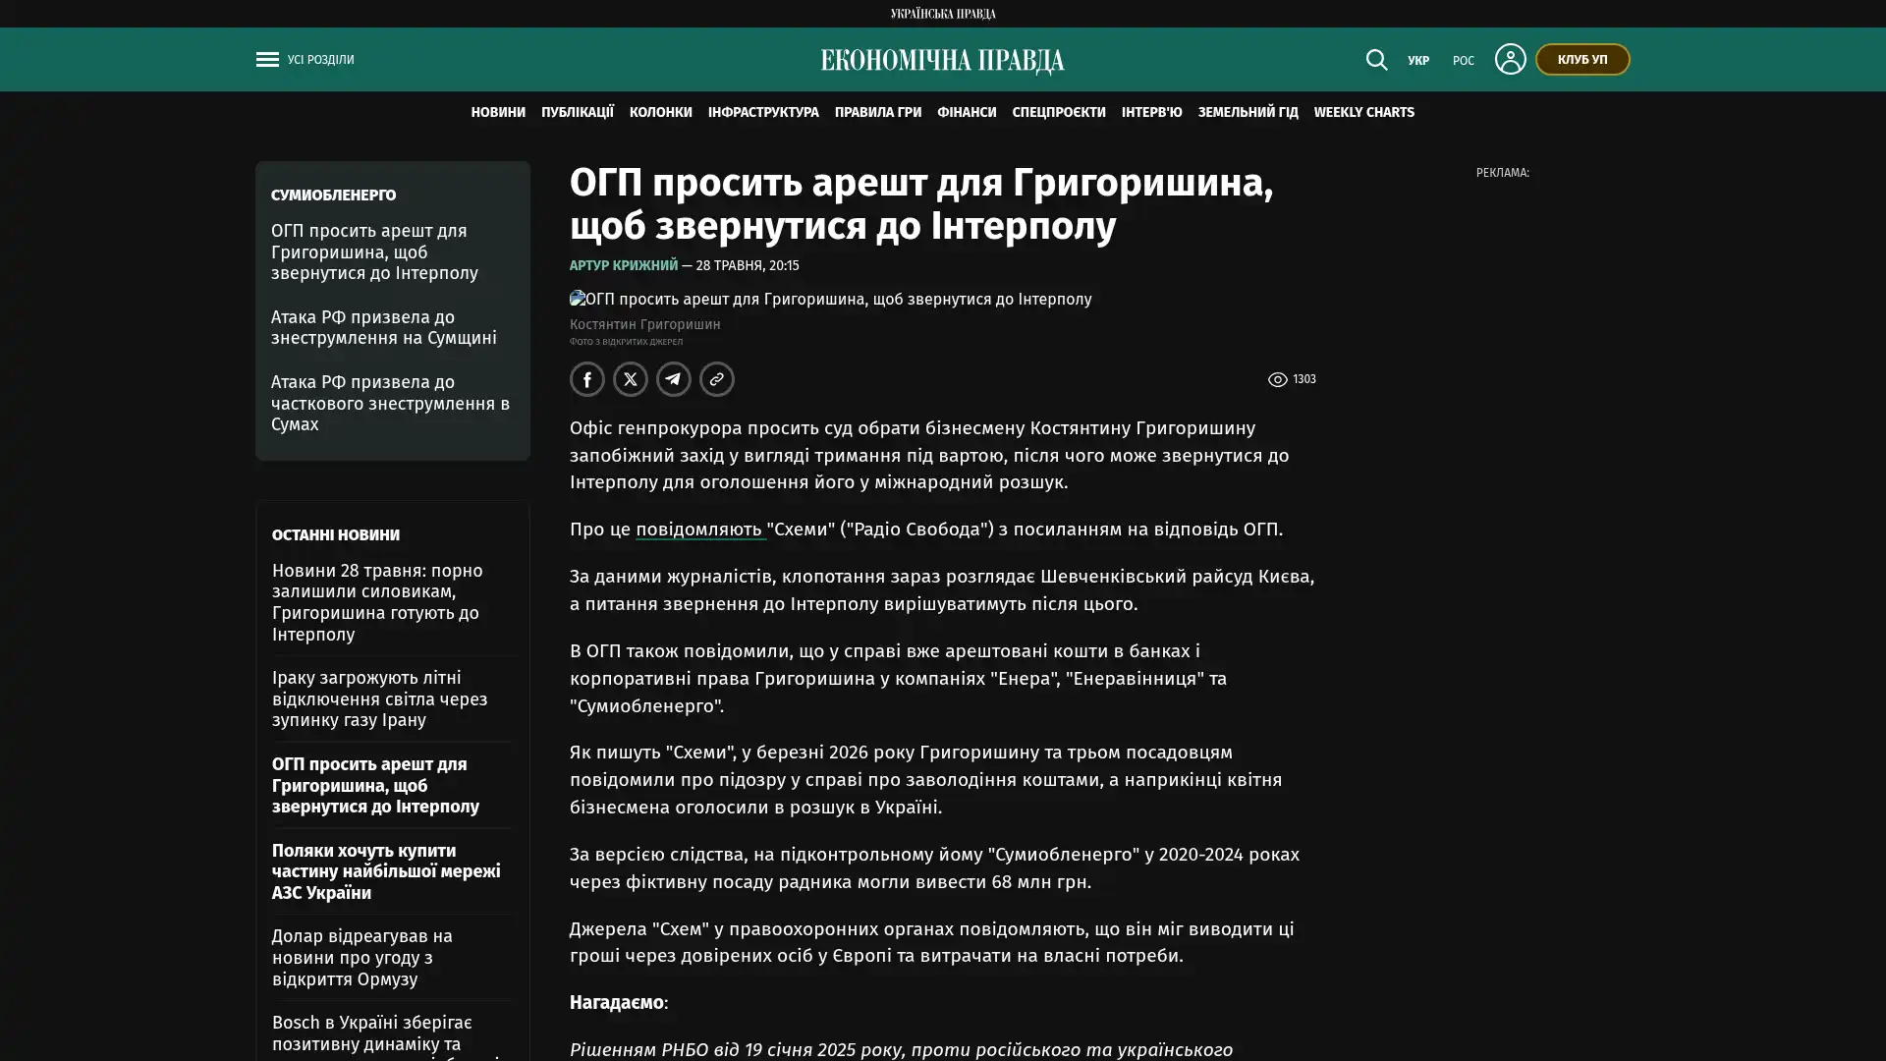Click the article image placeholder

[830, 299]
